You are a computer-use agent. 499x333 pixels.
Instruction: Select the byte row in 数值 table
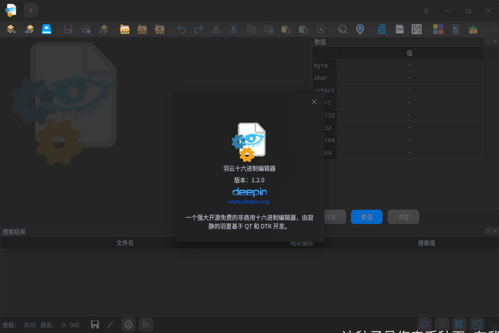point(397,65)
